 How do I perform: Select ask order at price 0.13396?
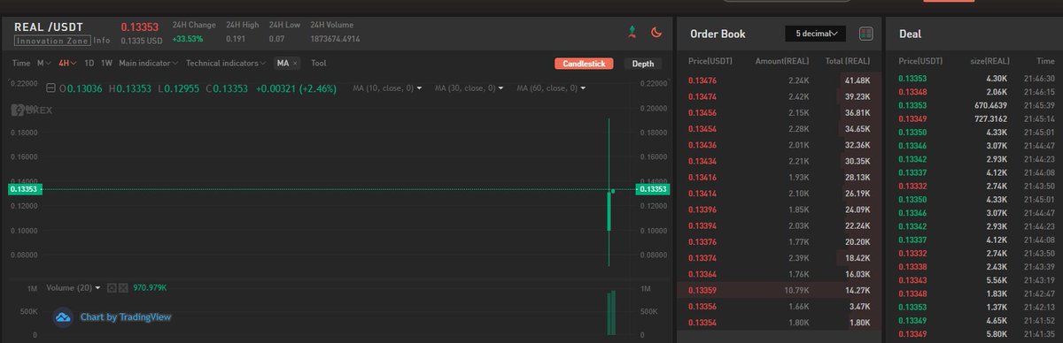coord(780,209)
